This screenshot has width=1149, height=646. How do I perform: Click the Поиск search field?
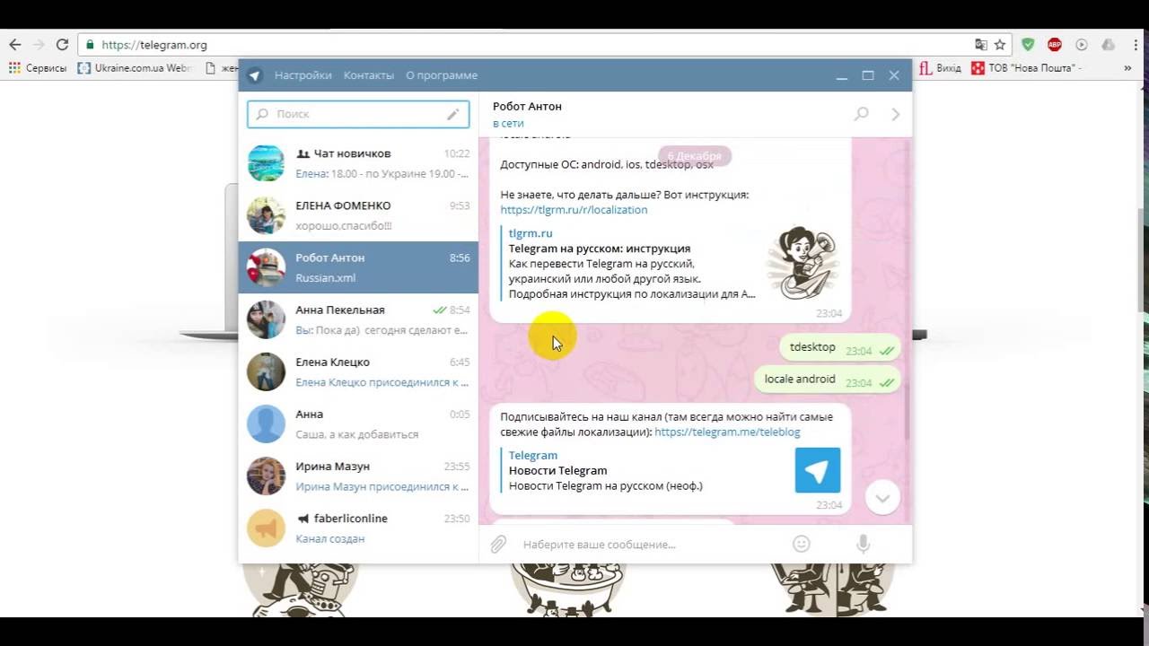(x=358, y=114)
